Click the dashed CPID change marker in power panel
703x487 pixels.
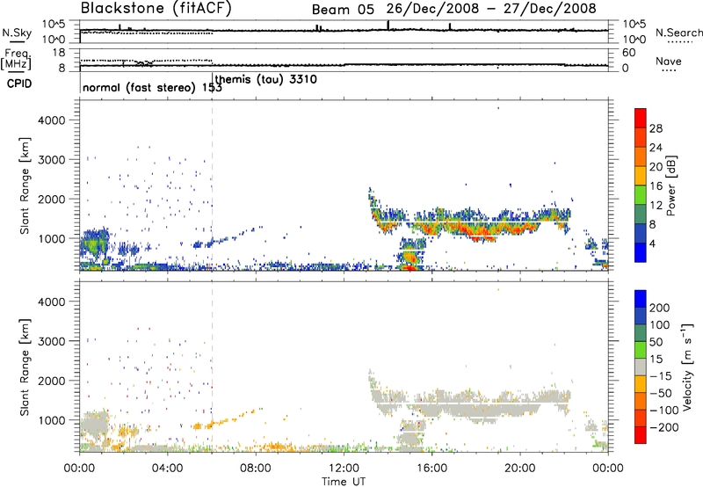[213, 185]
